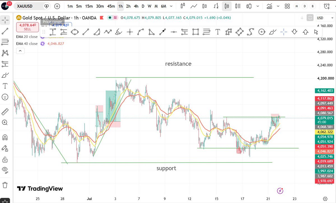Click the D circle button in top toolbar
The width and height of the screenshot is (336, 203).
(x=305, y=6)
